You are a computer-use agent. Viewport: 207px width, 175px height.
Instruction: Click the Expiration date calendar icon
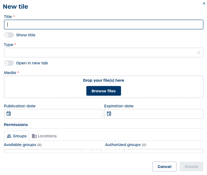point(109,114)
